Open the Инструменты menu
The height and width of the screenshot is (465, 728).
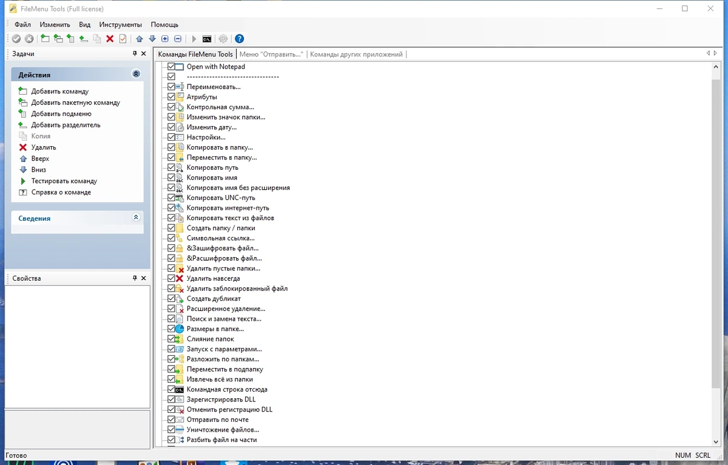point(121,25)
